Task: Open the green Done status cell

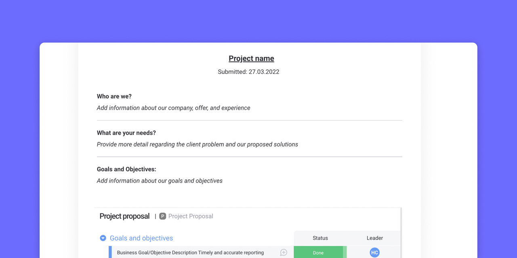Action: (x=318, y=252)
